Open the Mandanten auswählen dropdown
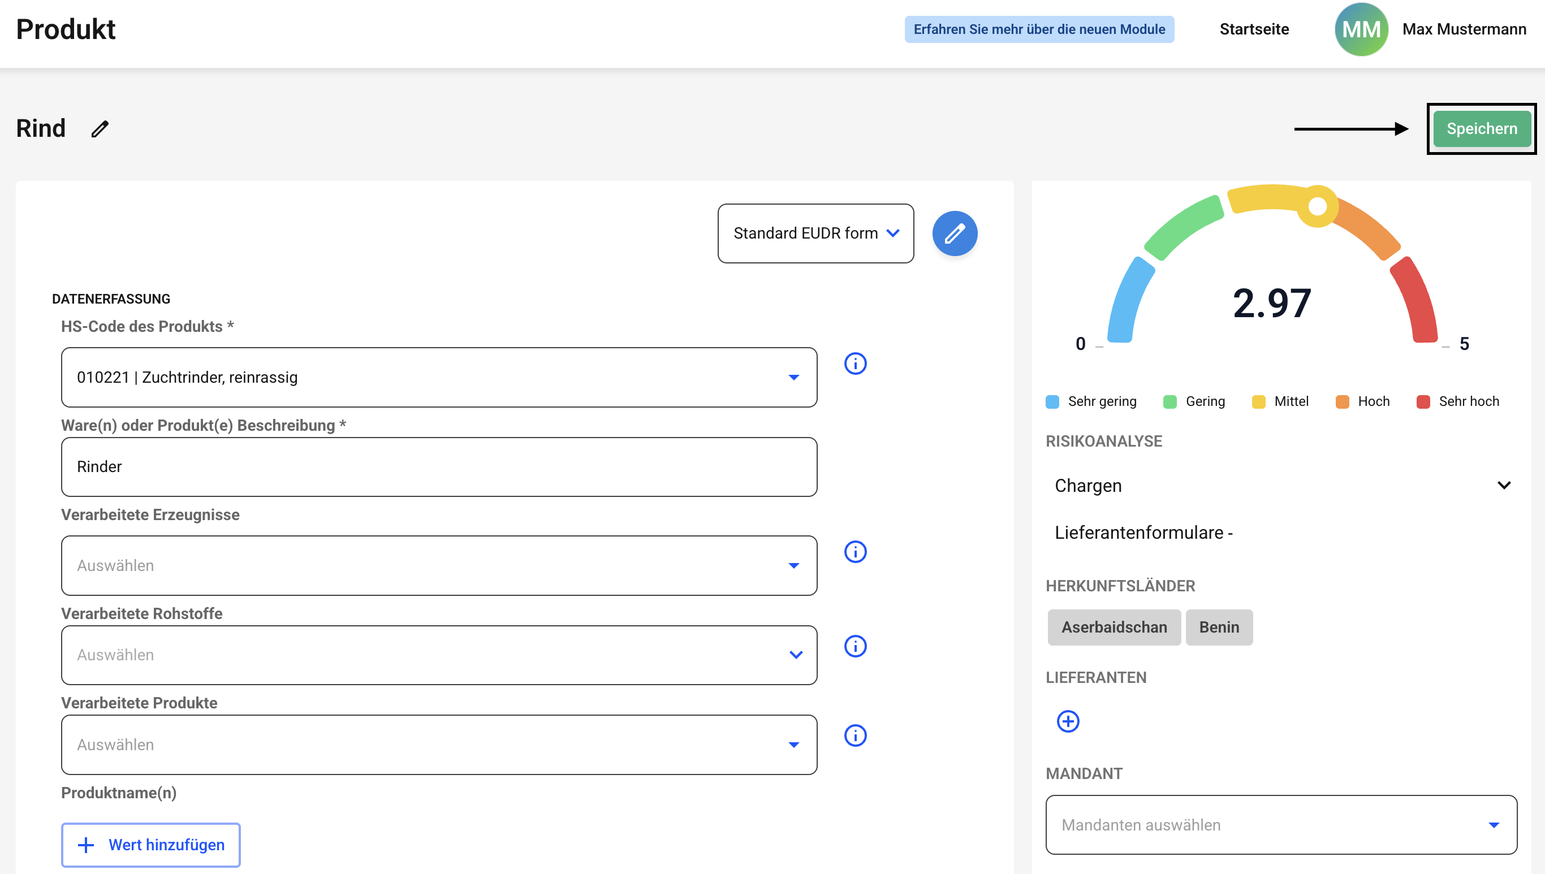 1281,824
